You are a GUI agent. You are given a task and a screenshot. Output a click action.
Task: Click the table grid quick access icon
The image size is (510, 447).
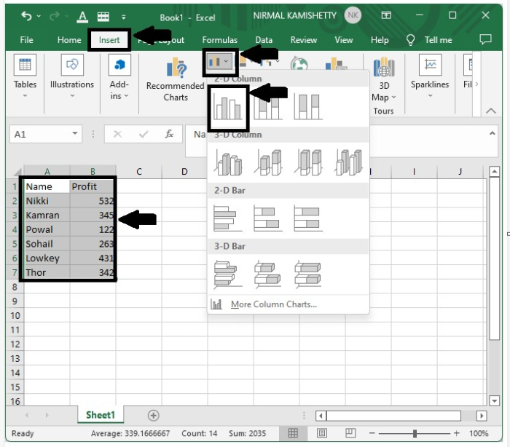[x=103, y=16]
